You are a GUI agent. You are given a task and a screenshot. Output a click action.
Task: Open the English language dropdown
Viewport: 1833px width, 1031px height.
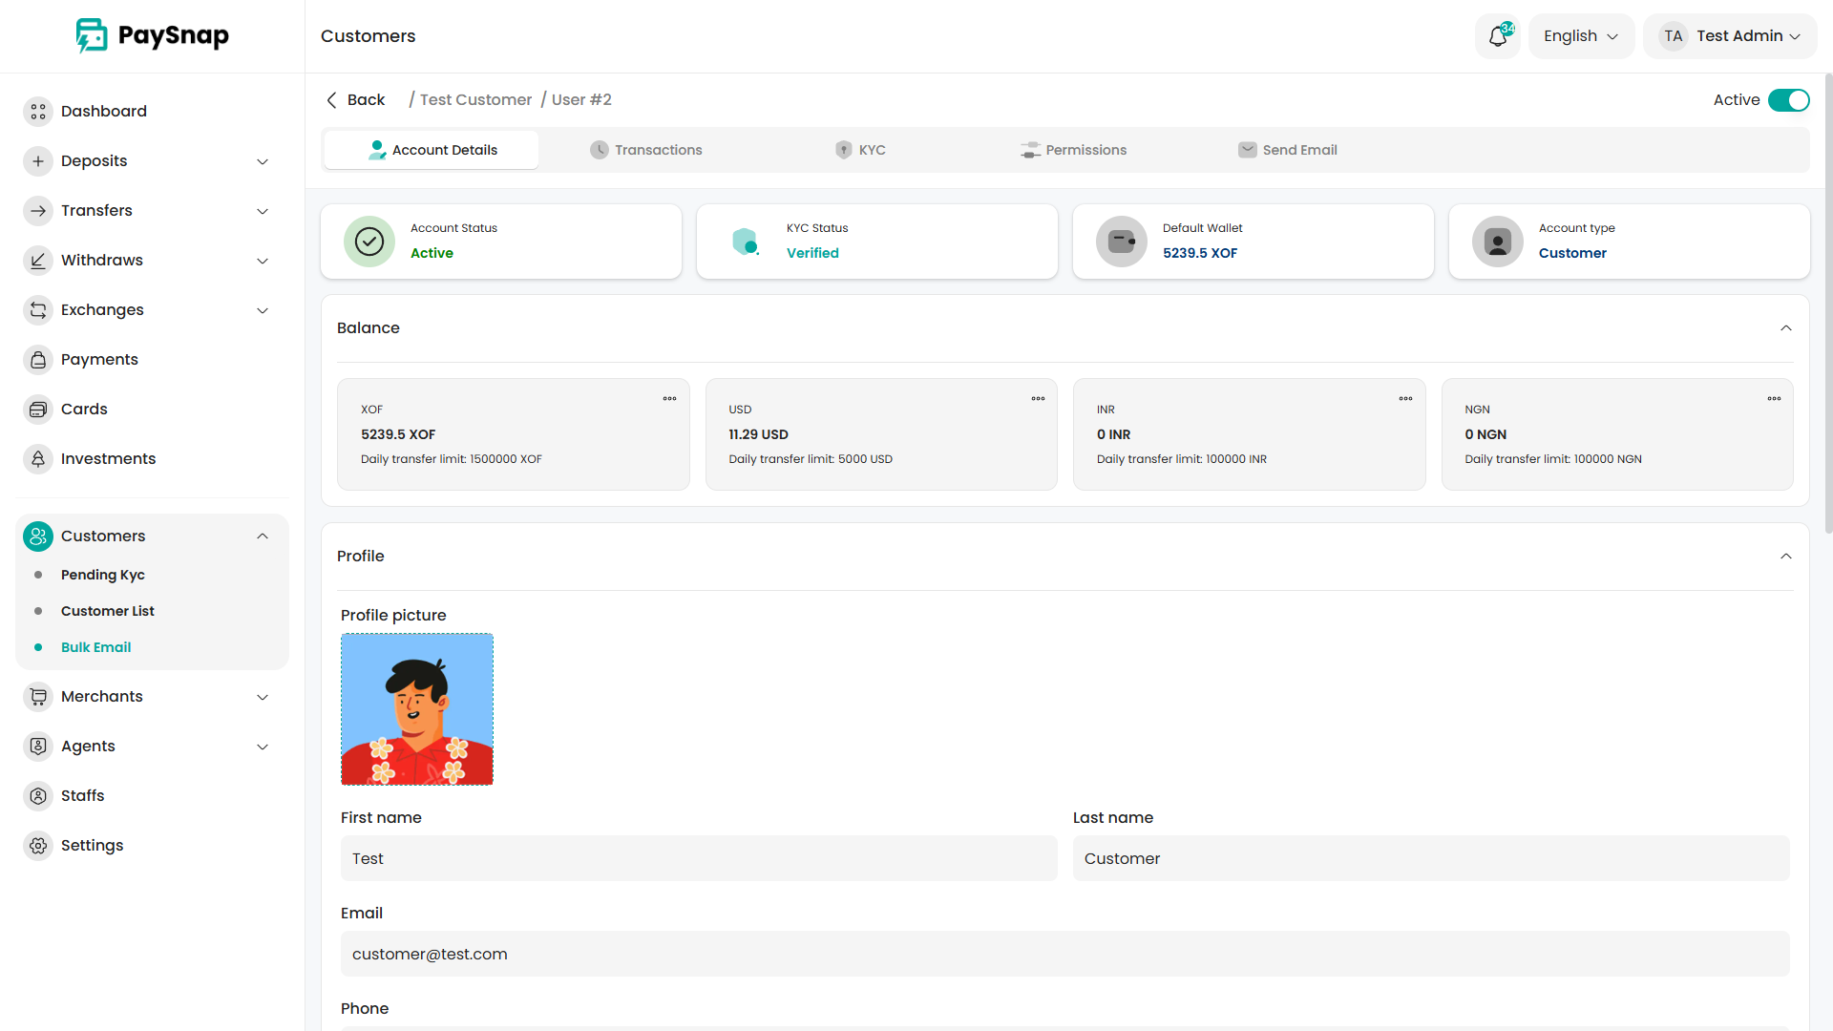point(1580,36)
